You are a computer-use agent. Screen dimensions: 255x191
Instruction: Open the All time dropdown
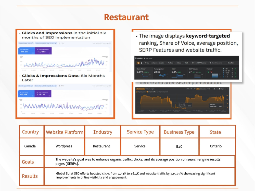point(148,63)
